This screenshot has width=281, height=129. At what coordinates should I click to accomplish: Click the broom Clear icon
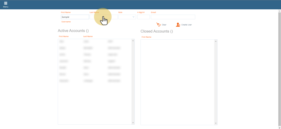pyautogui.click(x=159, y=25)
